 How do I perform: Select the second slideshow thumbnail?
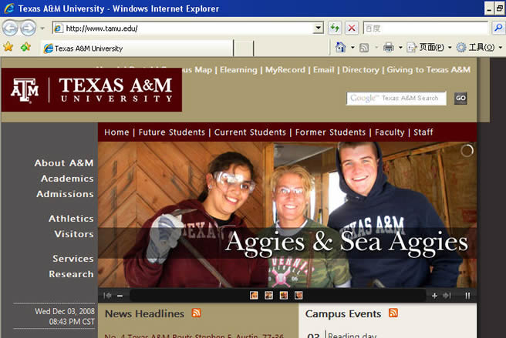tap(268, 296)
